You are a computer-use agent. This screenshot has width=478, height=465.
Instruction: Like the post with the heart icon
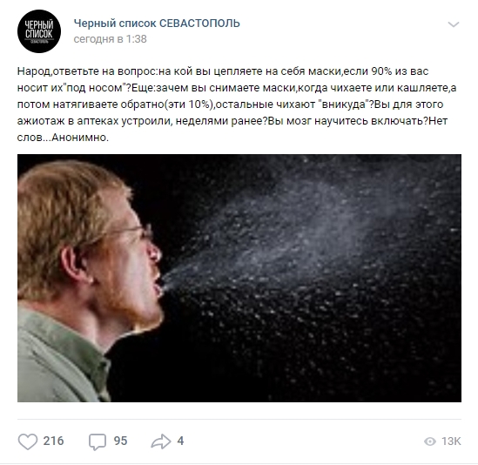[28, 441]
